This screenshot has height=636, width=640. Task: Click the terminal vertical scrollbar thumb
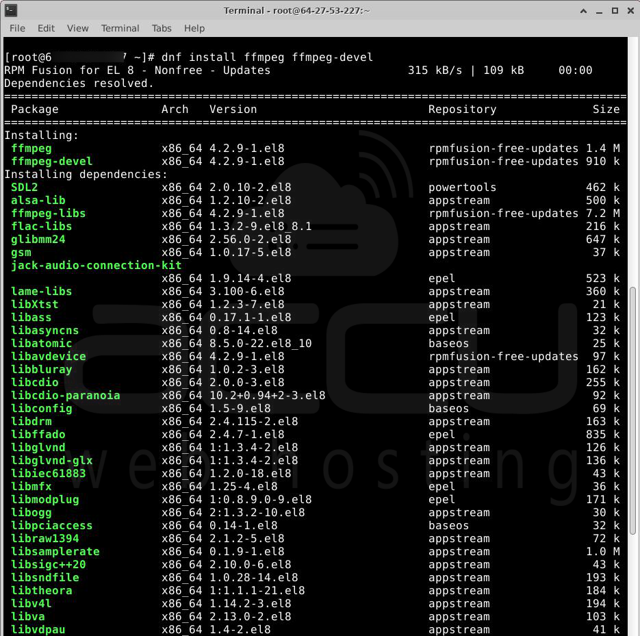click(632, 410)
